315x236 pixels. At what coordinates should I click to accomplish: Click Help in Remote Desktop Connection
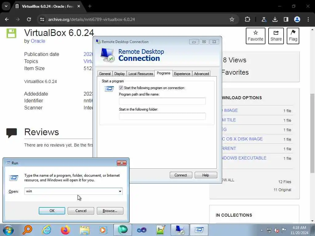(206, 175)
